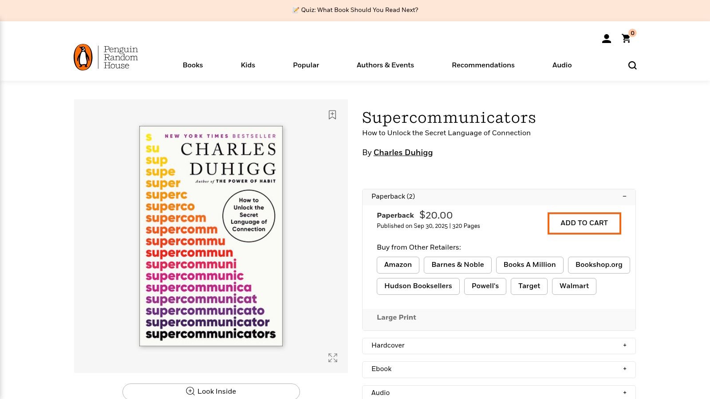710x399 pixels.
Task: Expand the cover image to fullscreen
Action: point(333,358)
